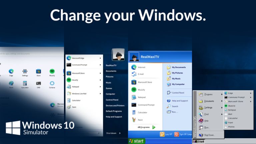Click the Windows 95 Start button

pos(199,142)
